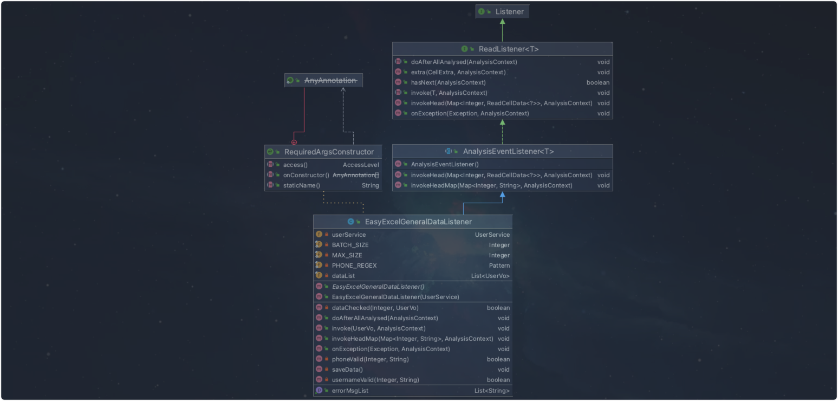Click the method icon of invoke(T, AnalysisContext)

click(398, 93)
